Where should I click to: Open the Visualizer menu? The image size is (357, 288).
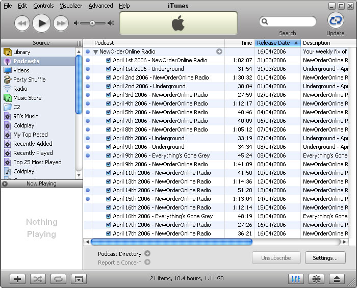(71, 6)
